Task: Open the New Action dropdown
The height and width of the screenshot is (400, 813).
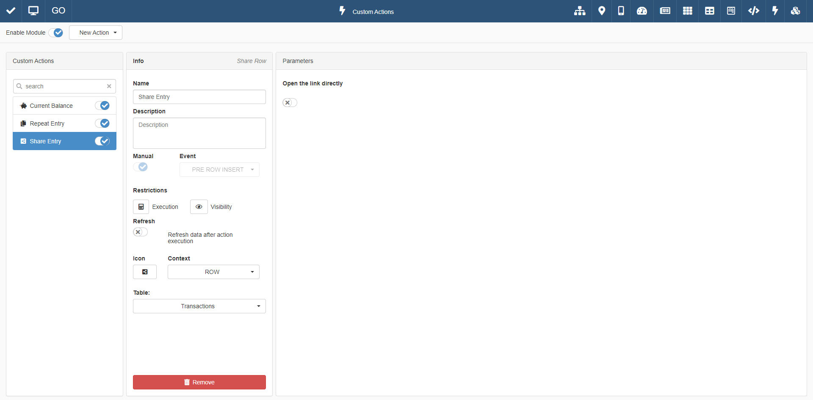Action: (96, 33)
